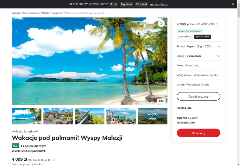This screenshot has height=166, width=240.
Task: Go to Nasze kierunki breadcrumb
Action: pyautogui.click(x=31, y=13)
